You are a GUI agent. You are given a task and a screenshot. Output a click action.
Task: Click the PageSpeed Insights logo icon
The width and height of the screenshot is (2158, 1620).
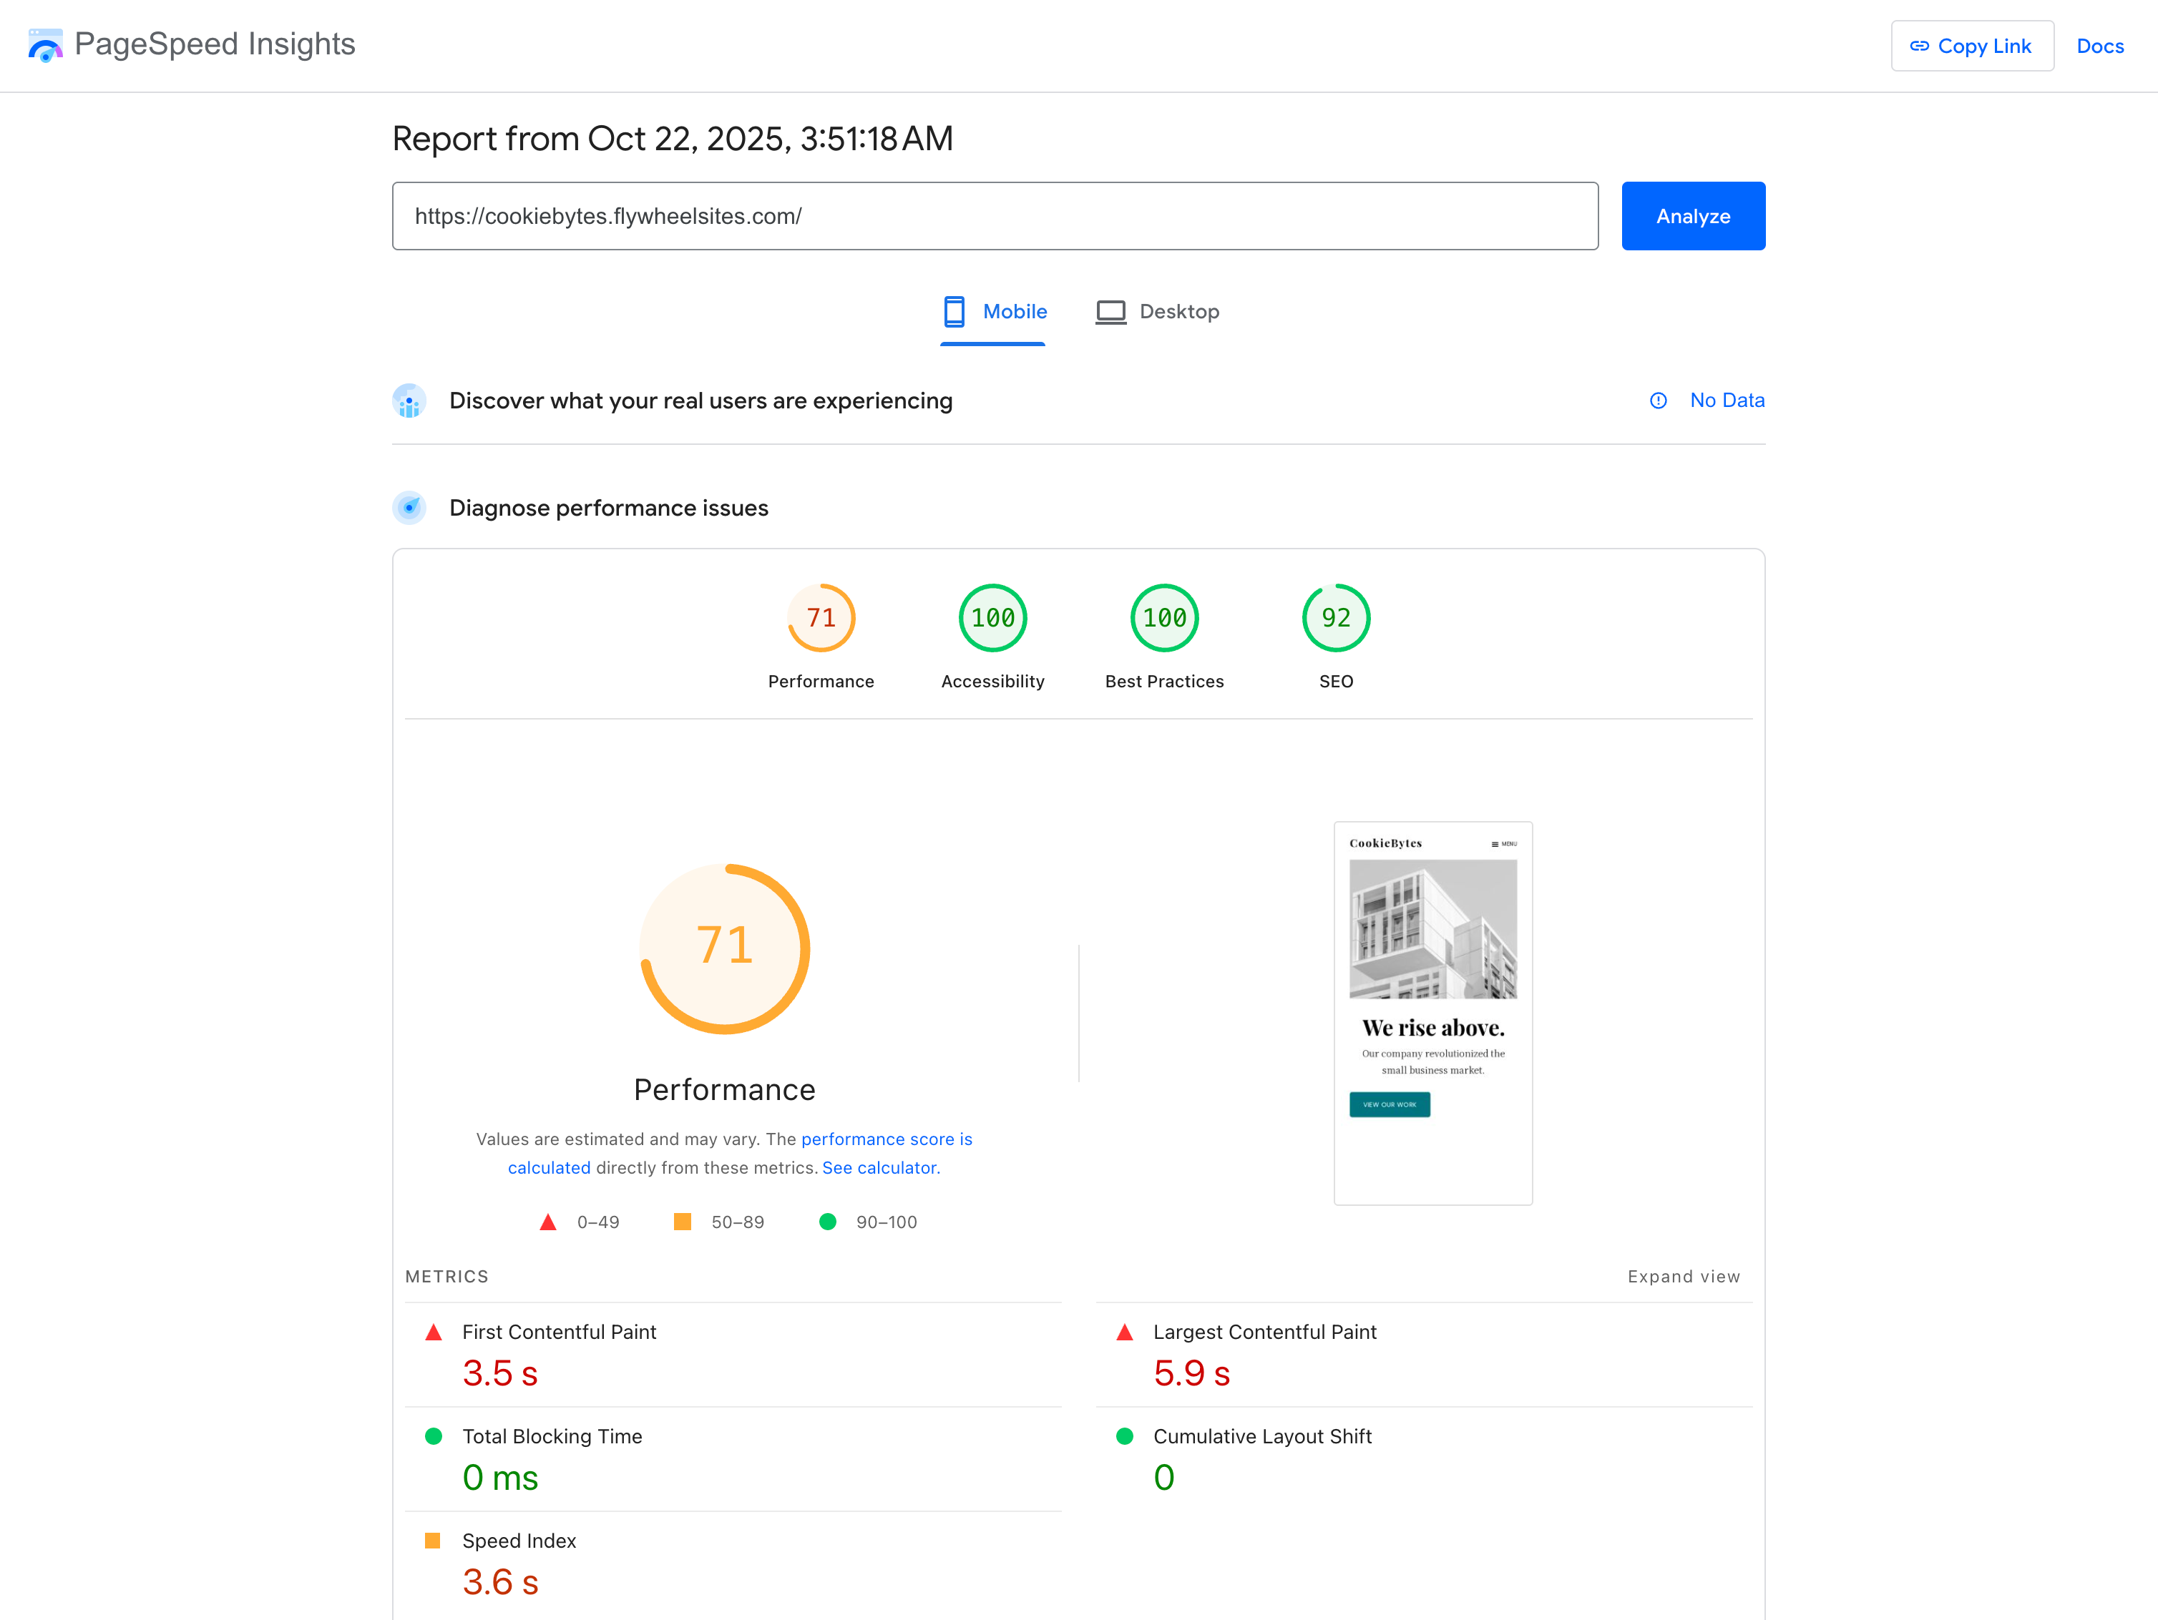tap(45, 44)
